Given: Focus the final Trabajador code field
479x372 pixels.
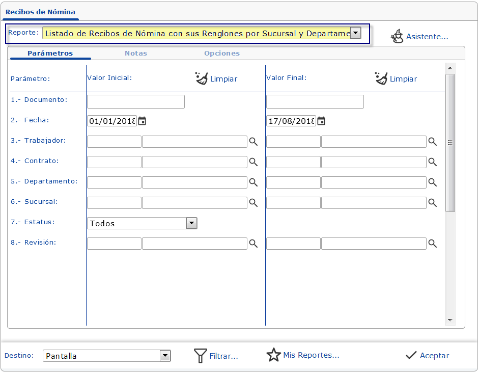Looking at the screenshot, I should coord(293,142).
